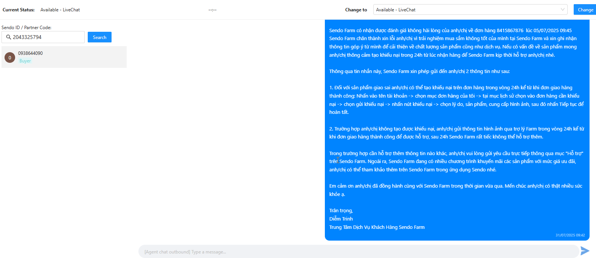Select the brown avatar of buyer 0938644090
596x258 pixels.
tap(10, 58)
